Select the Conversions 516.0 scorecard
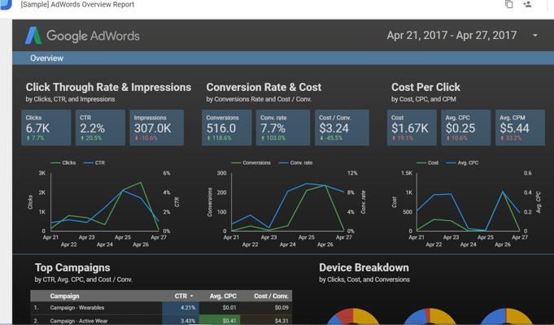The image size is (554, 325). (x=226, y=128)
